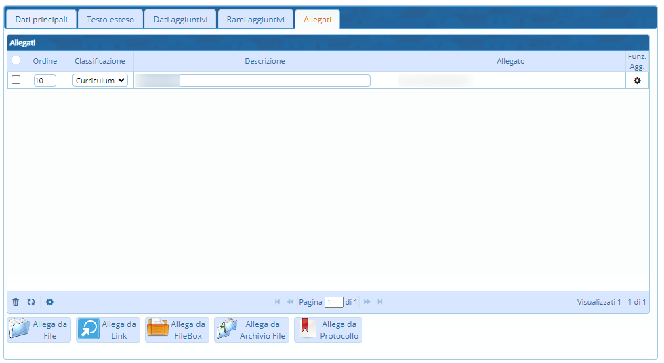Go to the previous page arrow
Image resolution: width=664 pixels, height=363 pixels.
290,302
